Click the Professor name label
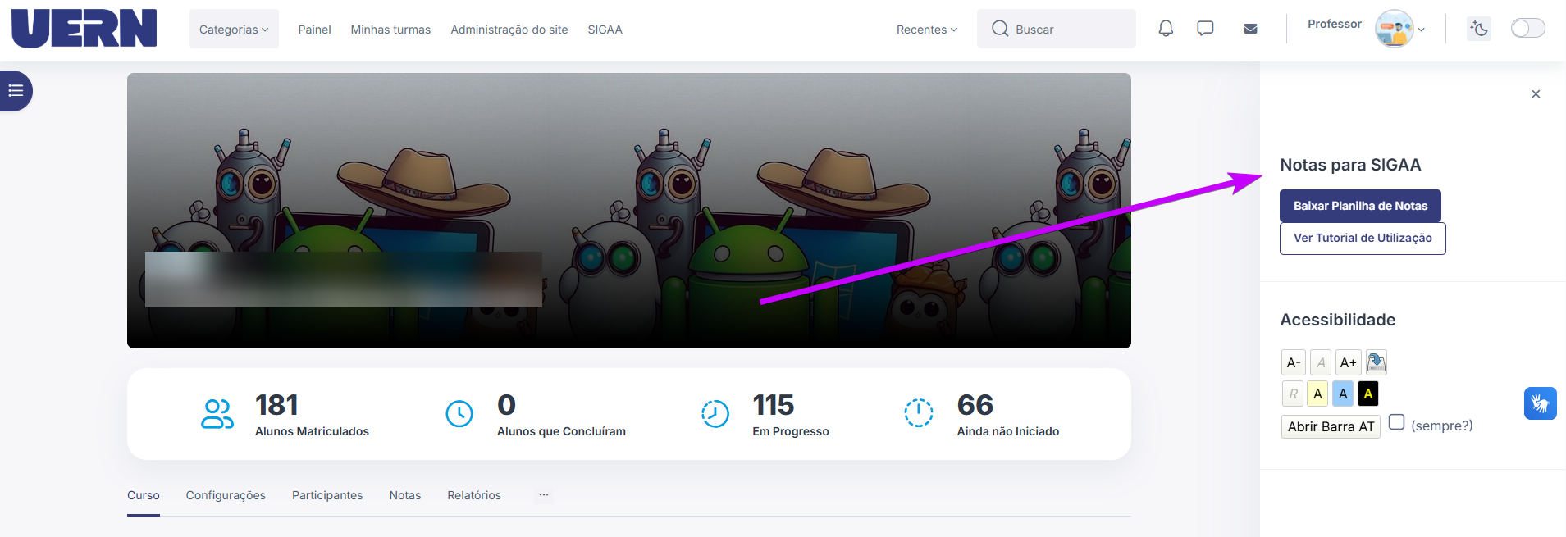 point(1334,24)
